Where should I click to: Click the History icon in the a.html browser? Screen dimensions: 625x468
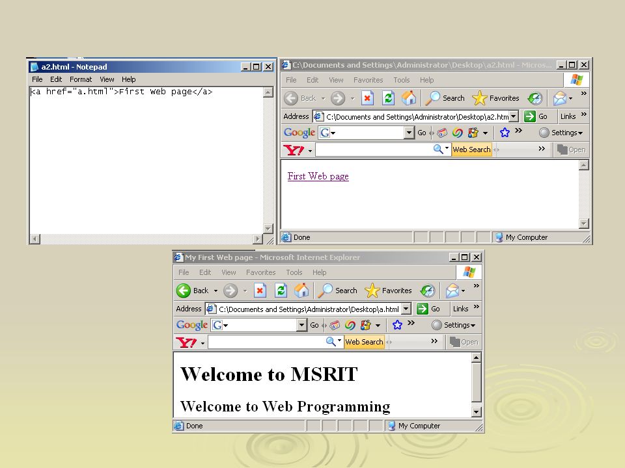(x=428, y=291)
